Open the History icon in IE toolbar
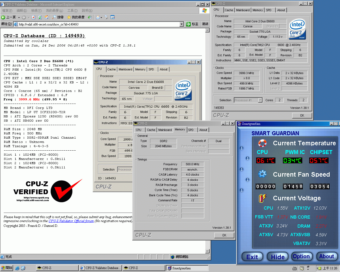This screenshot has height=272, width=340. click(90, 17)
